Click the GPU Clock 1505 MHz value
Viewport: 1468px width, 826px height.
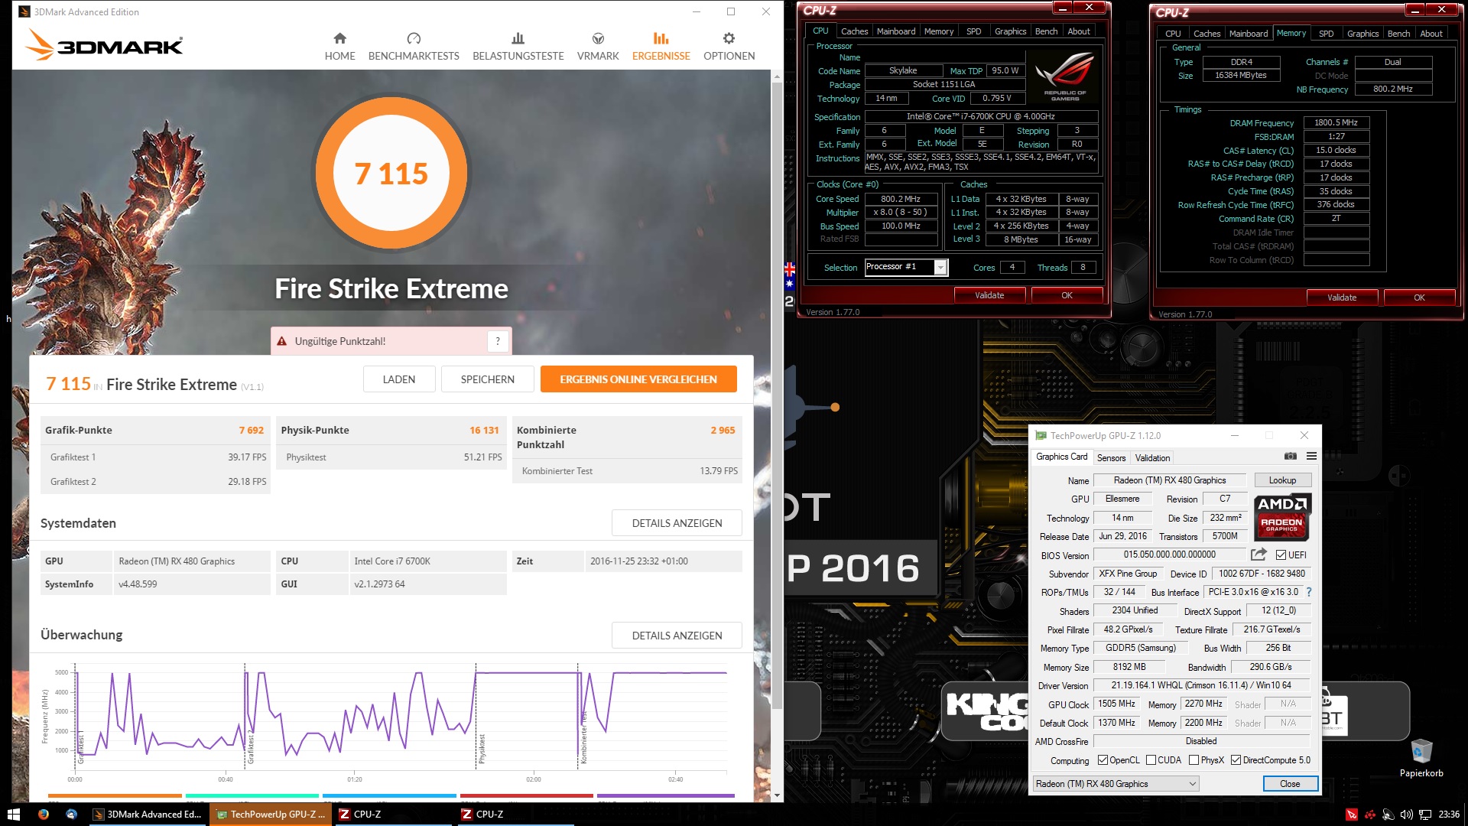click(x=1117, y=704)
